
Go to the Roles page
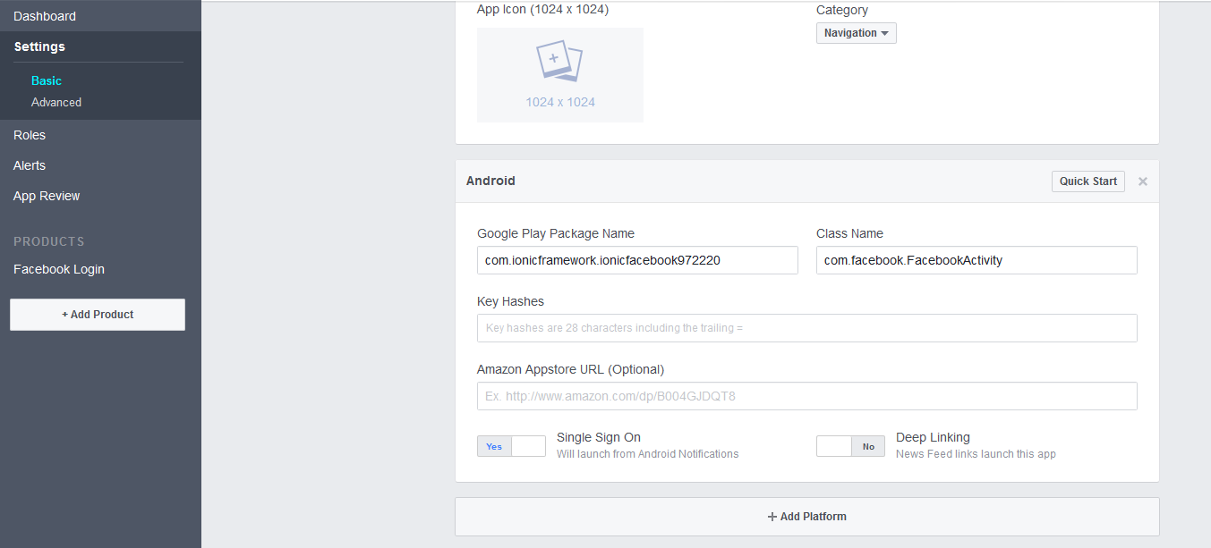pos(29,134)
